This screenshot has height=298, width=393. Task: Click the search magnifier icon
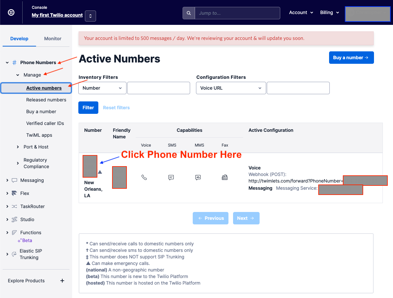click(x=189, y=13)
